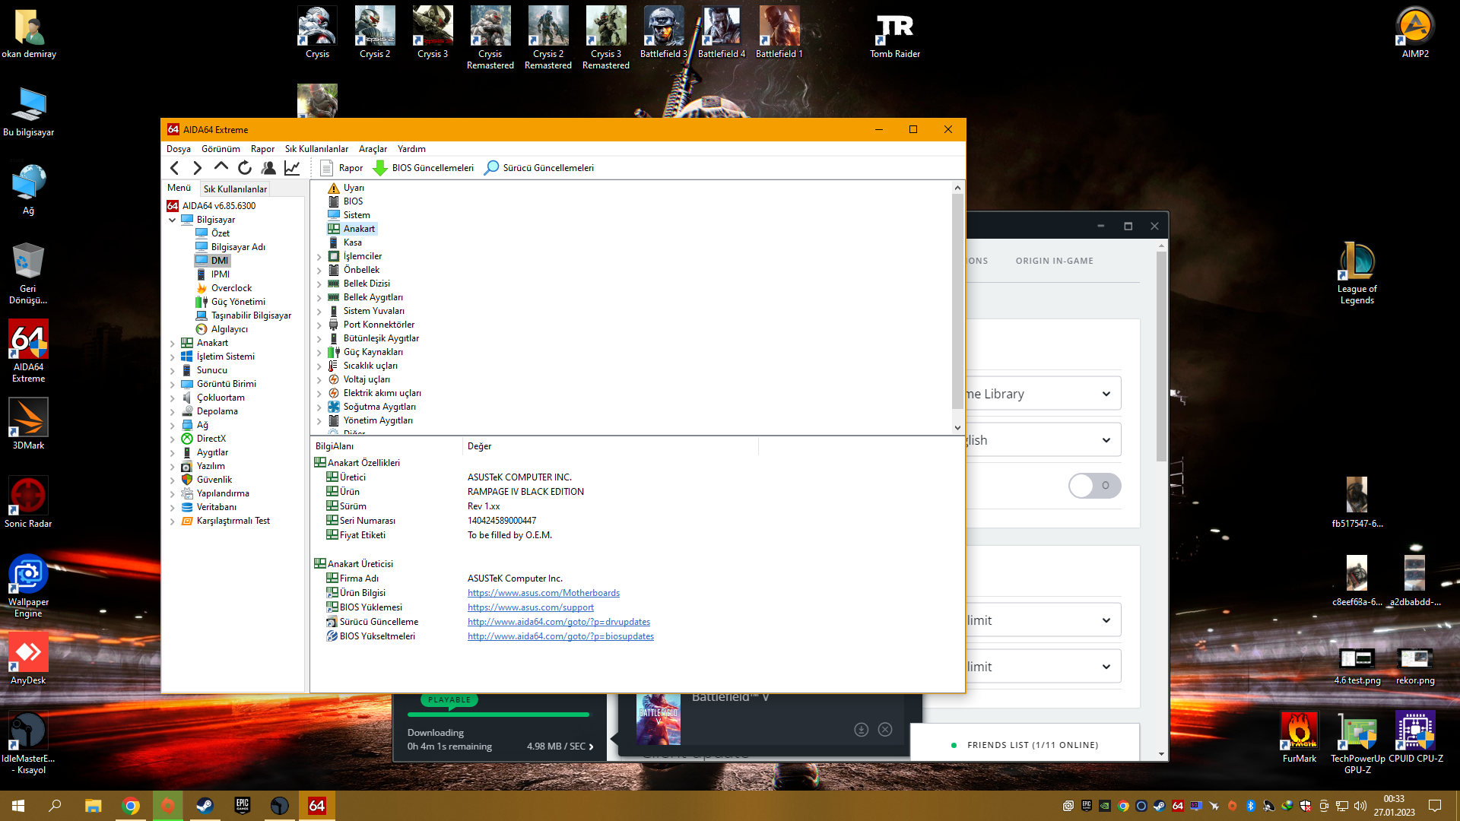The width and height of the screenshot is (1460, 821).
Task: Click the asus.com/support link
Action: (530, 607)
